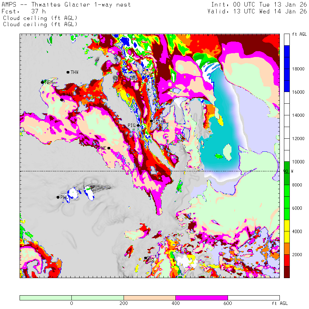The width and height of the screenshot is (309, 309).
Task: Select the white segment right of 600
Action: click(x=254, y=298)
